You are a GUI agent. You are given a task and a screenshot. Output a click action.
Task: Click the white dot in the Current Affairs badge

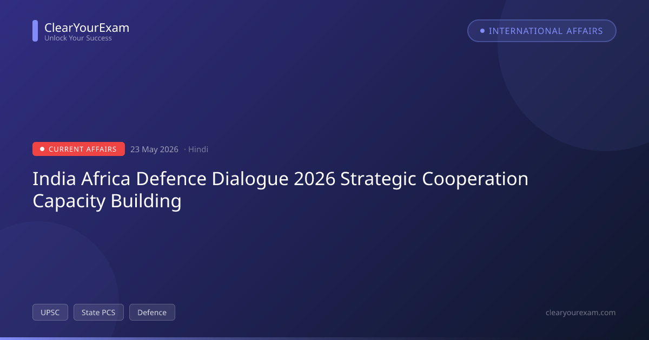coord(42,149)
